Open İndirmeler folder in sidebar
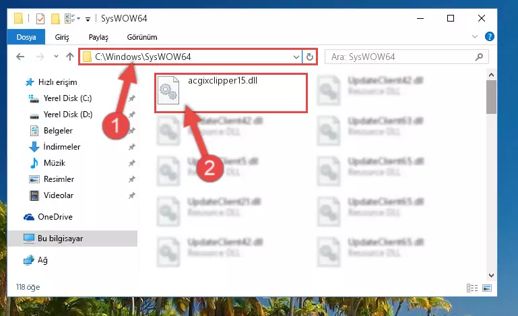518x316 pixels. 62,147
